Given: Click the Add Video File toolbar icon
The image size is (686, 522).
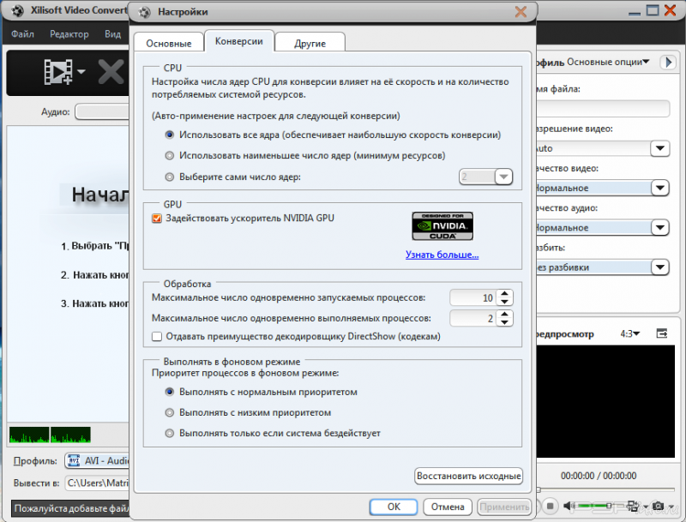Looking at the screenshot, I should (58, 71).
